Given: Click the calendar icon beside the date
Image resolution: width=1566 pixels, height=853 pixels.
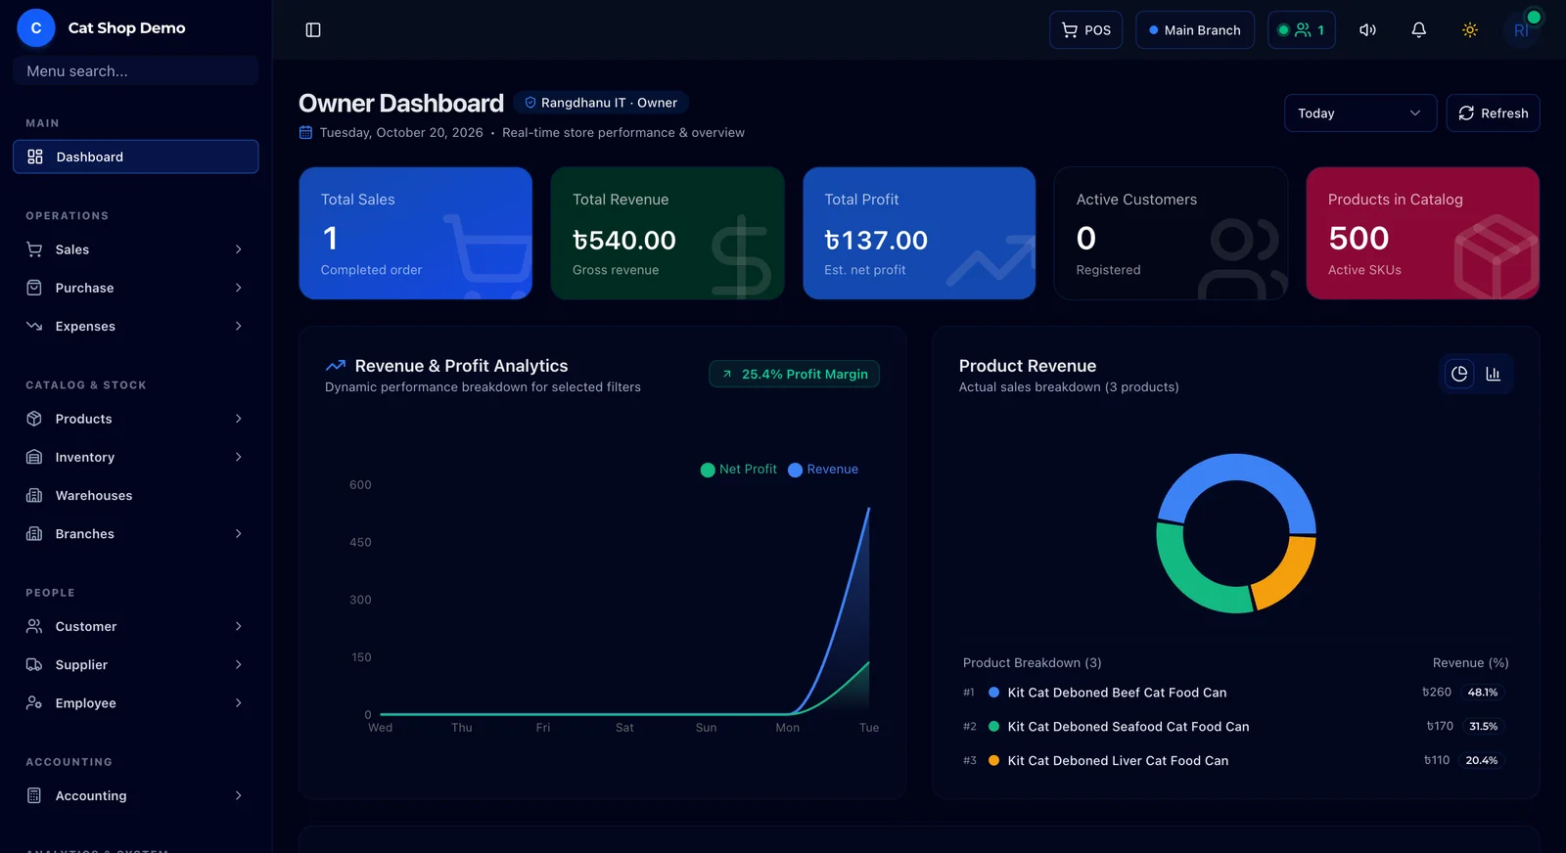Looking at the screenshot, I should 305,133.
